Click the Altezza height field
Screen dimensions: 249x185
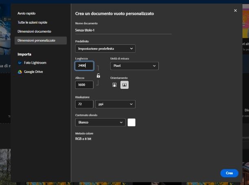click(x=84, y=85)
